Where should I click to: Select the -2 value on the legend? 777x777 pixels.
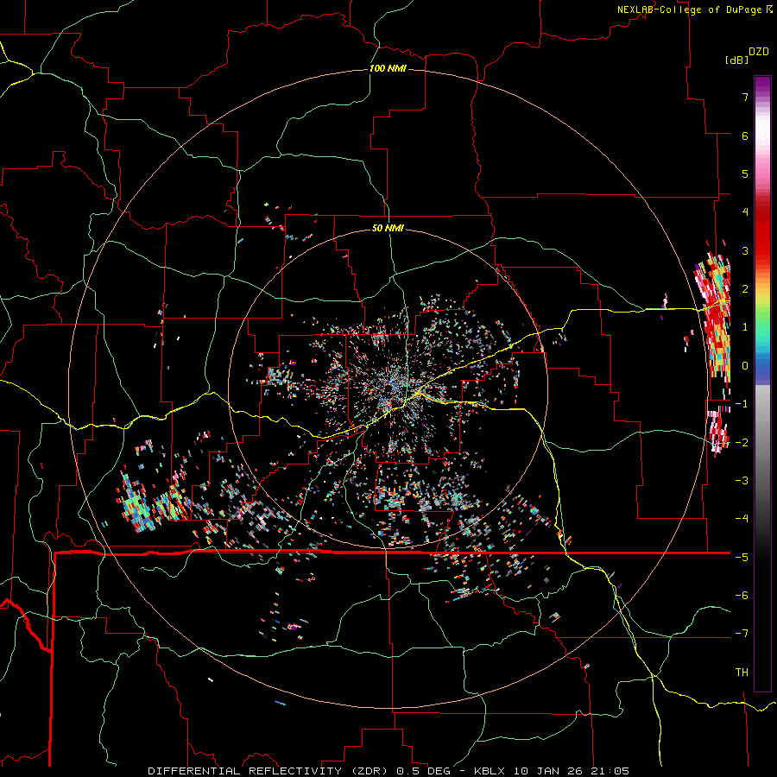tap(742, 442)
